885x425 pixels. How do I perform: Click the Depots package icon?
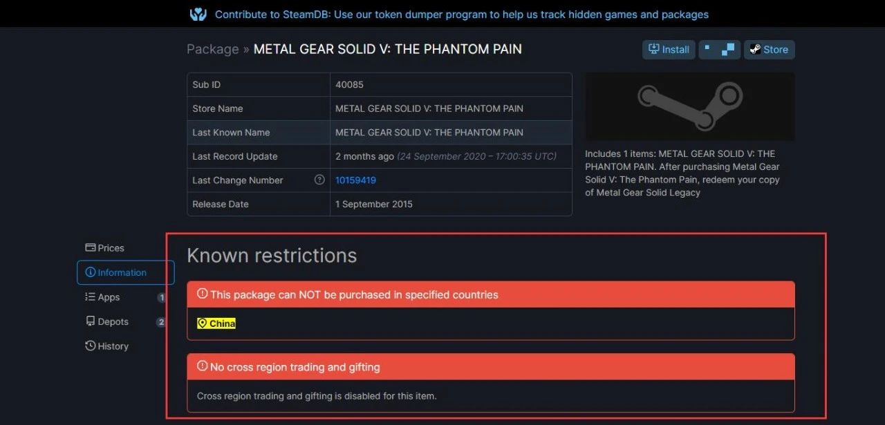click(x=91, y=321)
